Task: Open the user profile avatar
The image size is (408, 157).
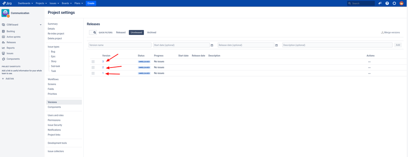Action: (401, 3)
